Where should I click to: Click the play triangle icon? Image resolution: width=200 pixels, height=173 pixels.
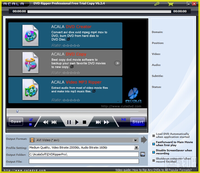(77, 122)
